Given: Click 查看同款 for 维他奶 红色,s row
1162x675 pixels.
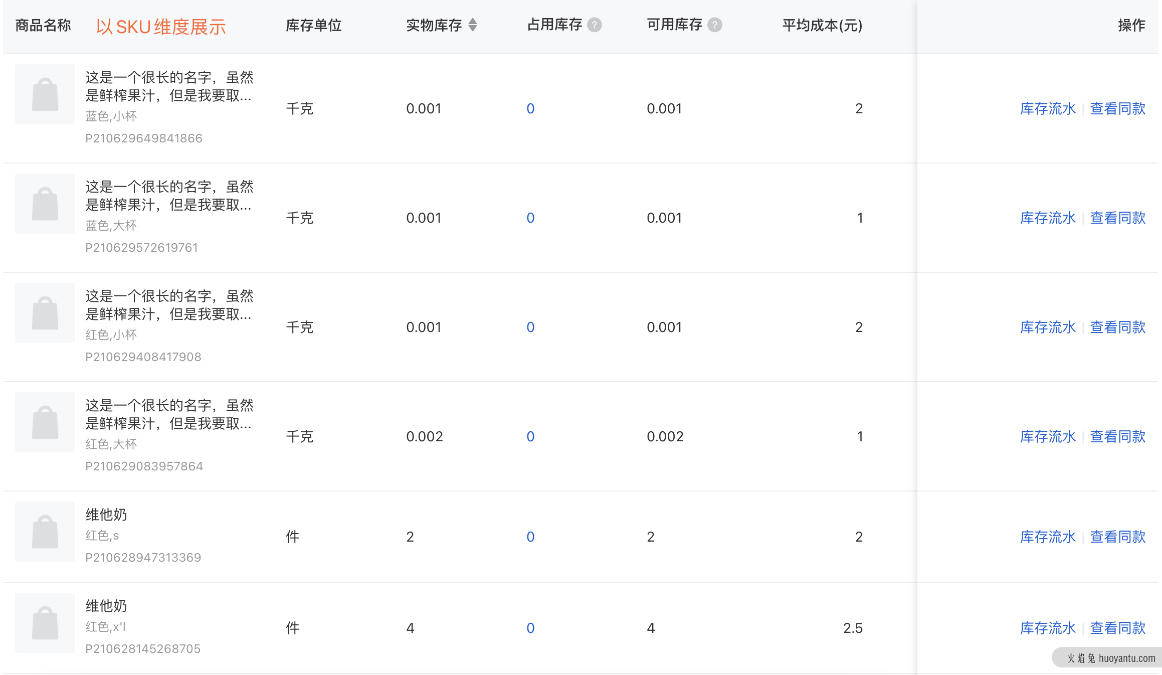Looking at the screenshot, I should [x=1118, y=537].
